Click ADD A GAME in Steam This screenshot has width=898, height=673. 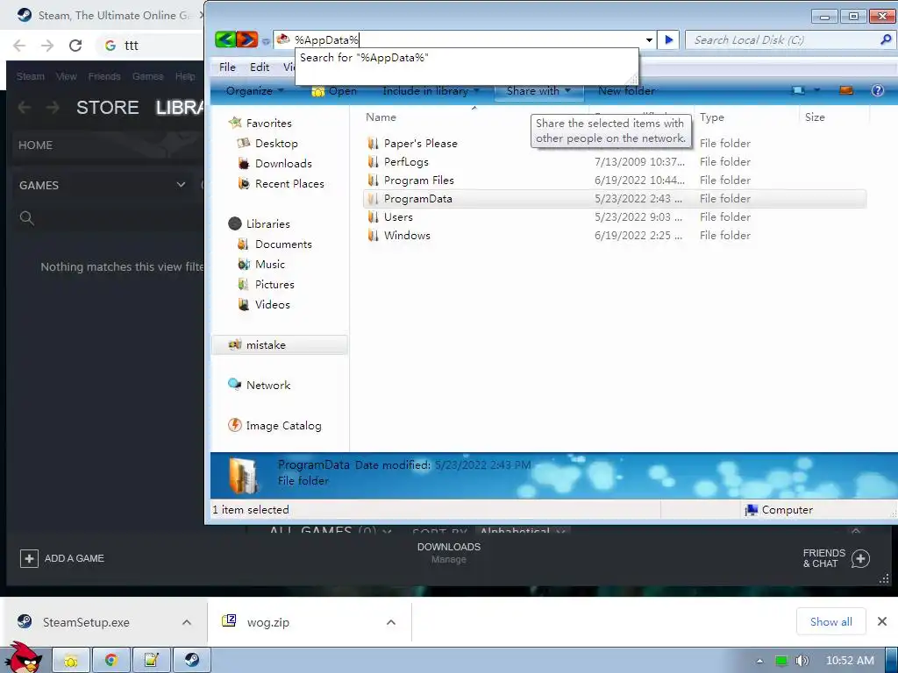62,558
